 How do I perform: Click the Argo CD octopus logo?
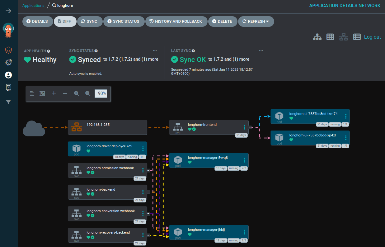point(9,30)
